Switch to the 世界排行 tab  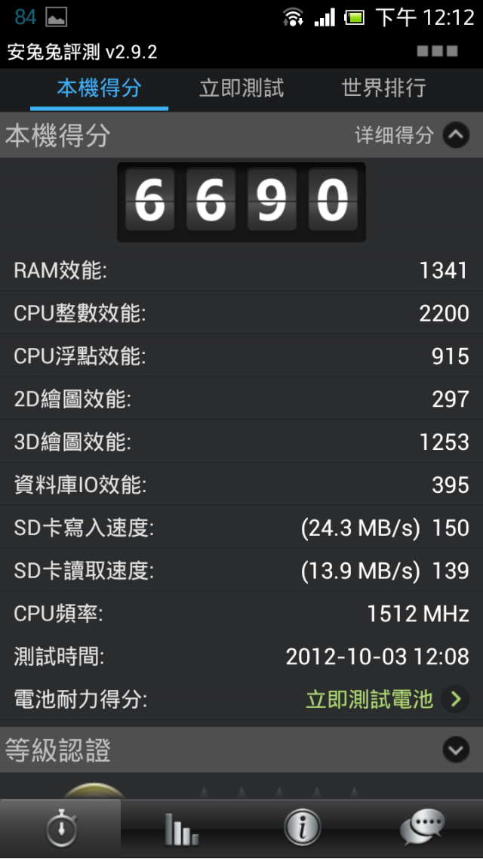point(384,88)
